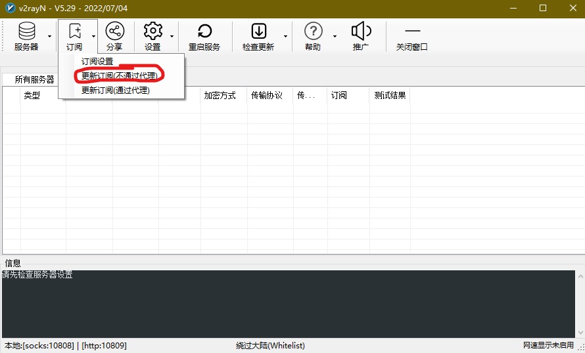Expand the dropdown arrow beside 服务器

49,36
